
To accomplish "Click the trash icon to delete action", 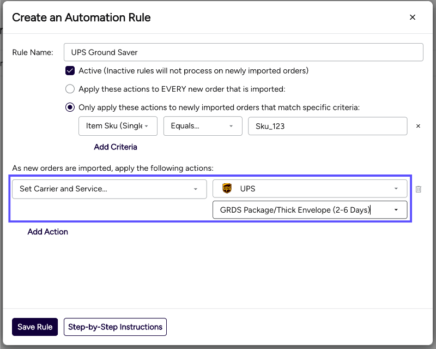I will tap(419, 189).
